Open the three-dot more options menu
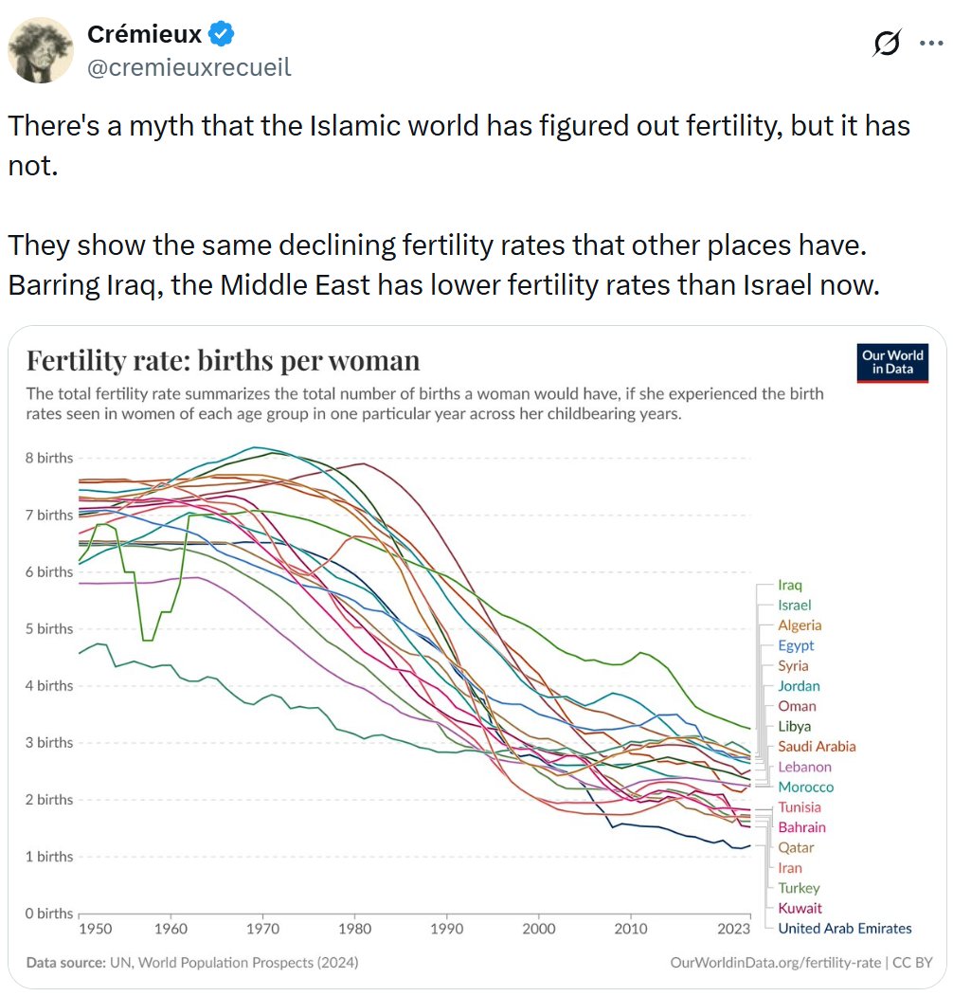The height and width of the screenshot is (996, 953). point(931,44)
